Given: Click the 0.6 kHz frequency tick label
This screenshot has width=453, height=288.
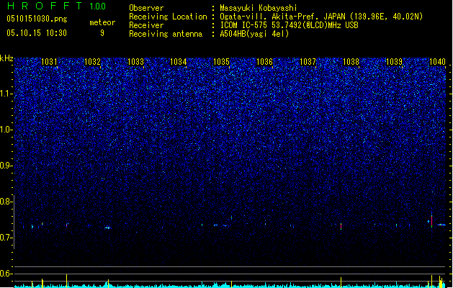Looking at the screenshot, I should pos(6,274).
